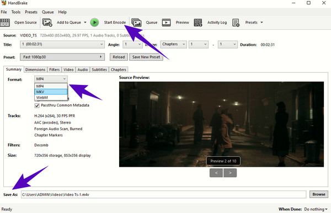The width and height of the screenshot is (331, 213).
Task: Open the Title dropdown showing 1 (00:02:31)
Action: point(62,44)
